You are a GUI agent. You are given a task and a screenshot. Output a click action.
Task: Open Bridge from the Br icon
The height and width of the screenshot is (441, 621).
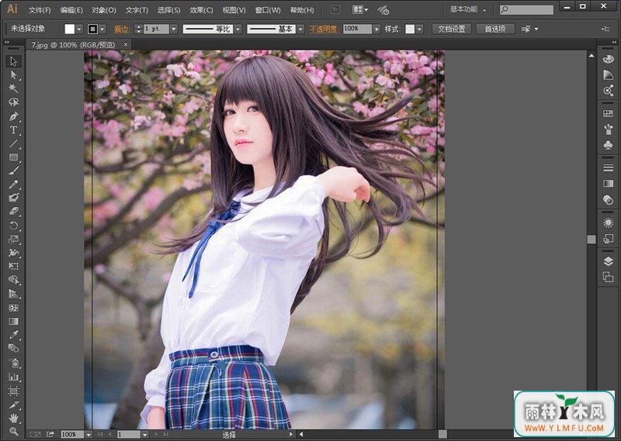click(335, 9)
